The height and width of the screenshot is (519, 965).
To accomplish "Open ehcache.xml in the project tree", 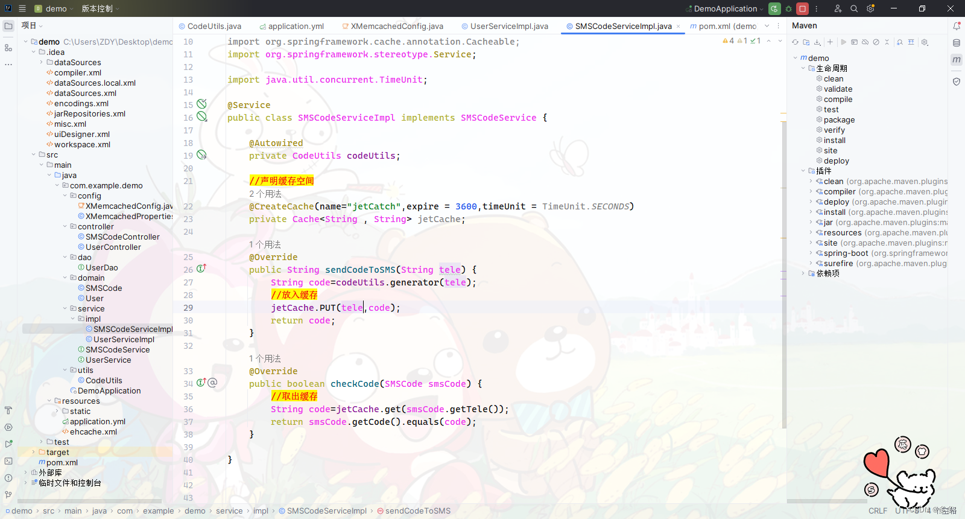I will [x=93, y=431].
